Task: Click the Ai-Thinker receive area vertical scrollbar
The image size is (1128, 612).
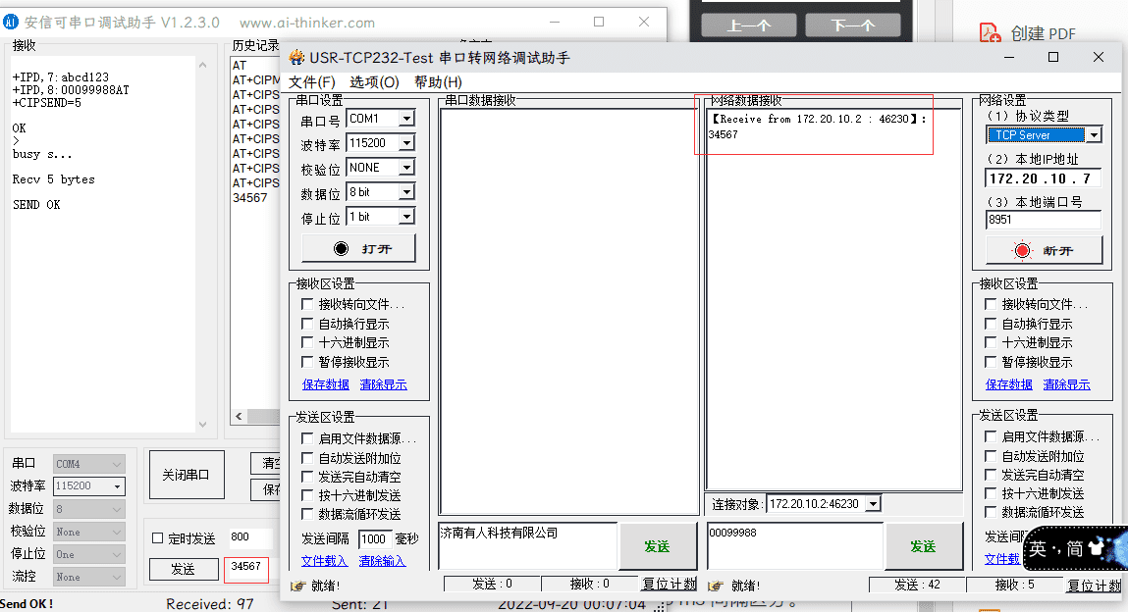Action: [203, 245]
